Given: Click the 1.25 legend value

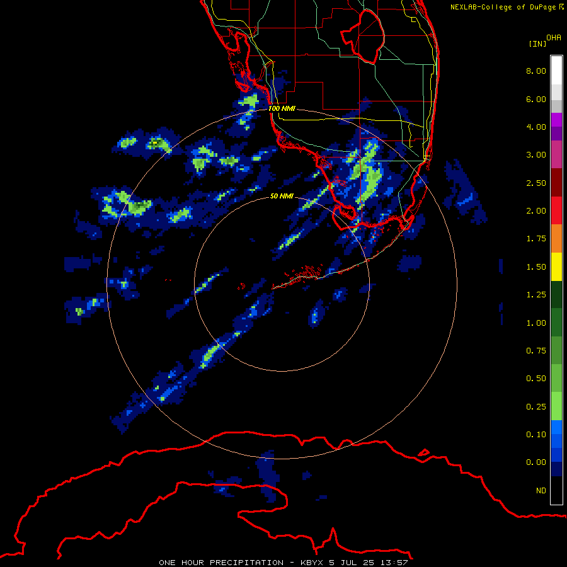Looking at the screenshot, I should click(536, 295).
